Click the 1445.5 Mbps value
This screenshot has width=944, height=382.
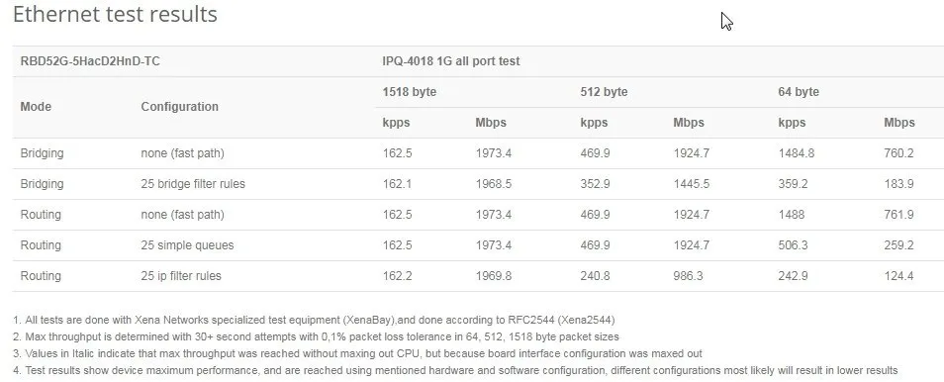(x=691, y=184)
